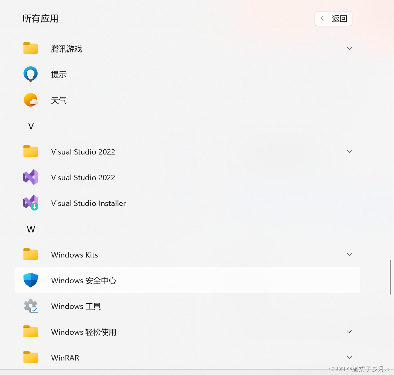
Task: Open Visual Studio 2022 purple app icon
Action: [x=31, y=177]
